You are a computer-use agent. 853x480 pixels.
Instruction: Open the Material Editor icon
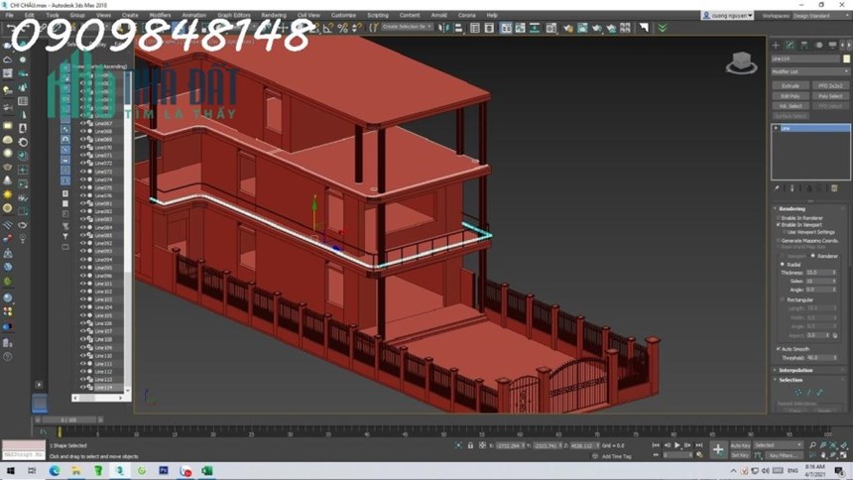click(551, 28)
